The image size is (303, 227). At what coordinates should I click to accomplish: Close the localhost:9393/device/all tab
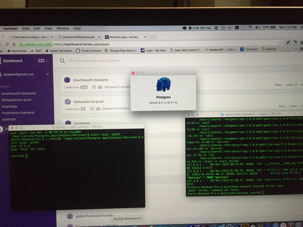coord(99,37)
